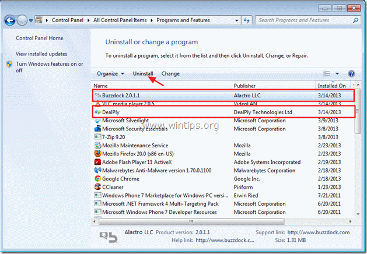The width and height of the screenshot is (367, 254).
Task: Click the Mozilla Maintenance Service icon
Action: (x=97, y=145)
